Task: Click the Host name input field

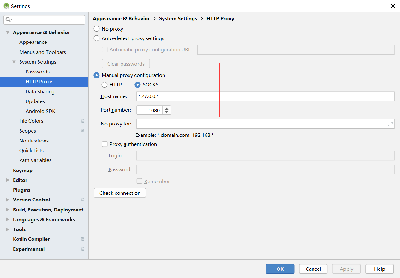Action: pyautogui.click(x=265, y=96)
